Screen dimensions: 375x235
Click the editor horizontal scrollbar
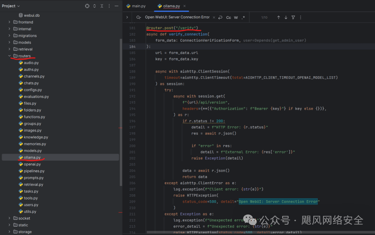point(261,232)
